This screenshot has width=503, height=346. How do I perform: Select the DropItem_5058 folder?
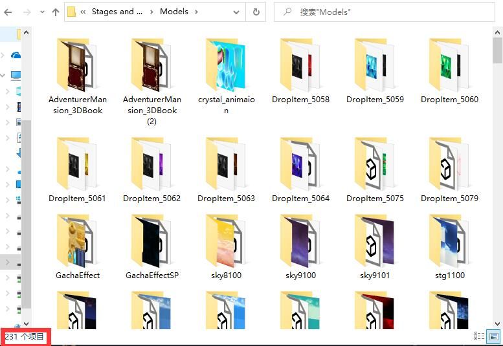coord(300,70)
